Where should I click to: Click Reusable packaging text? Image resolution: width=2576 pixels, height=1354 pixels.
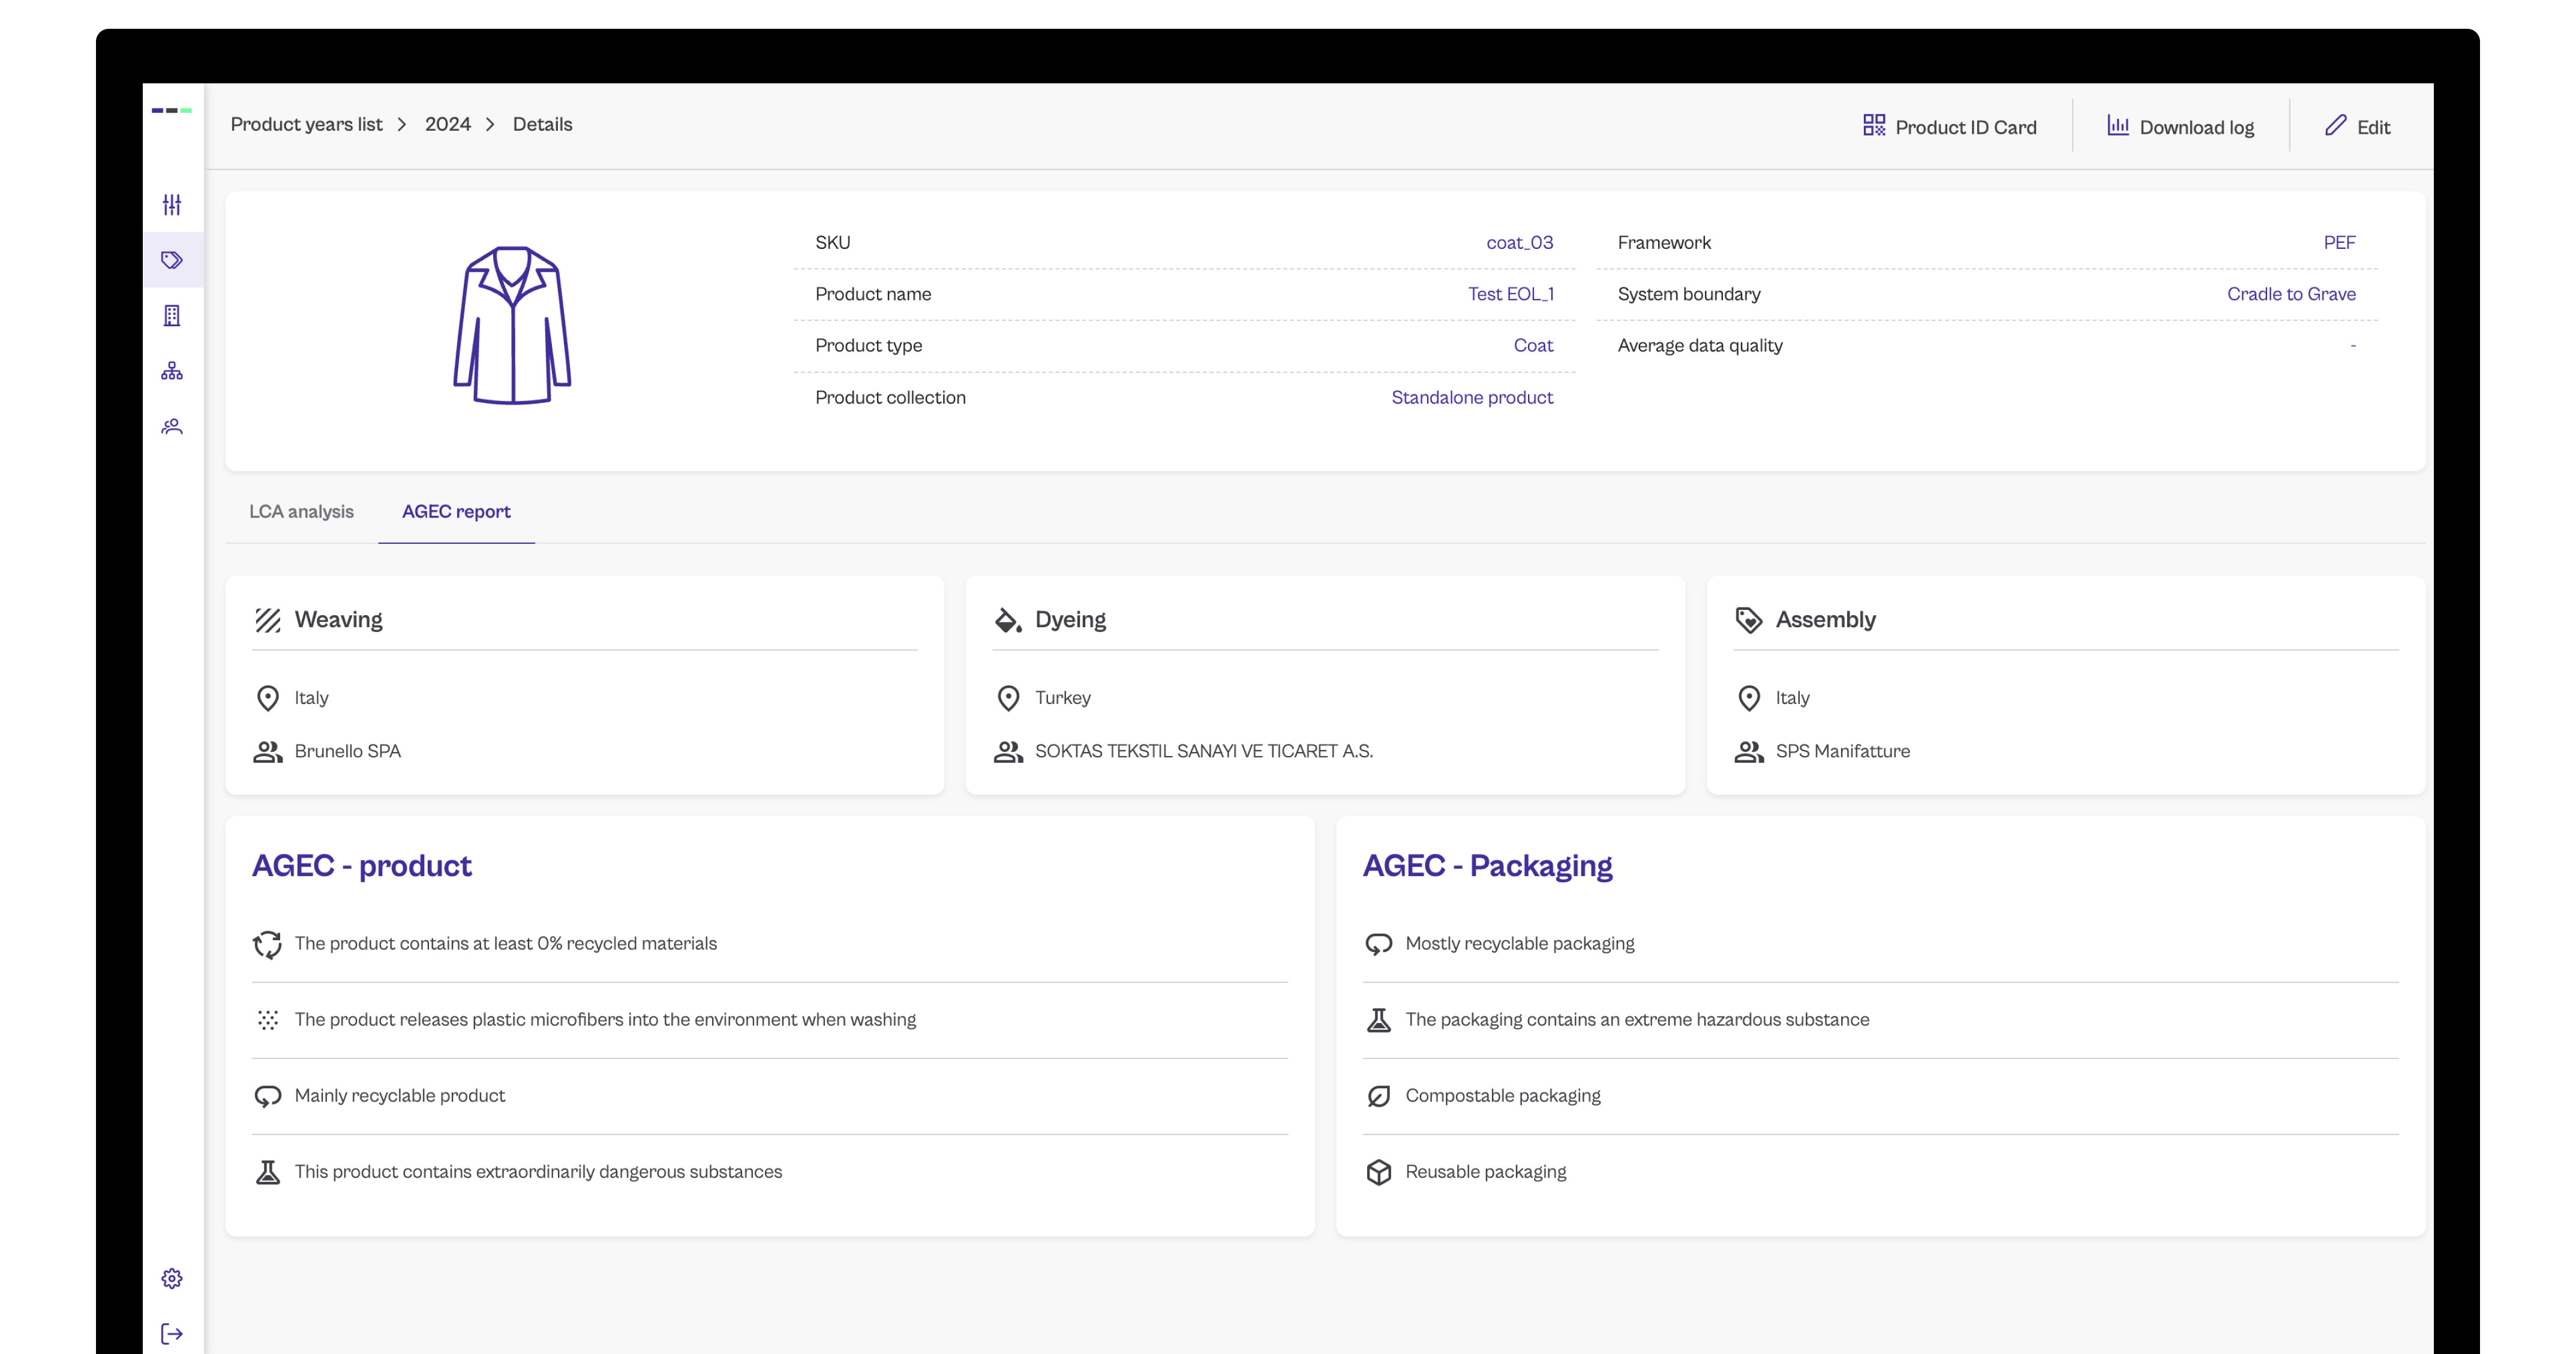click(1485, 1171)
